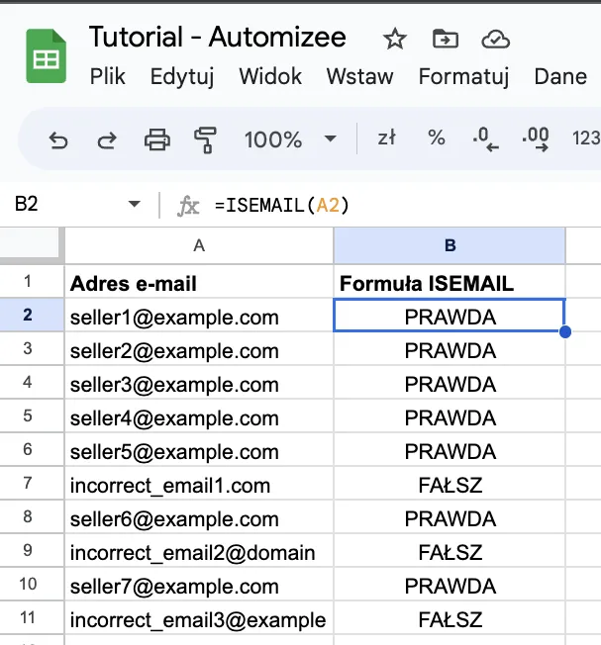Select cell seller1@example.com
The height and width of the screenshot is (645, 601).
(199, 316)
